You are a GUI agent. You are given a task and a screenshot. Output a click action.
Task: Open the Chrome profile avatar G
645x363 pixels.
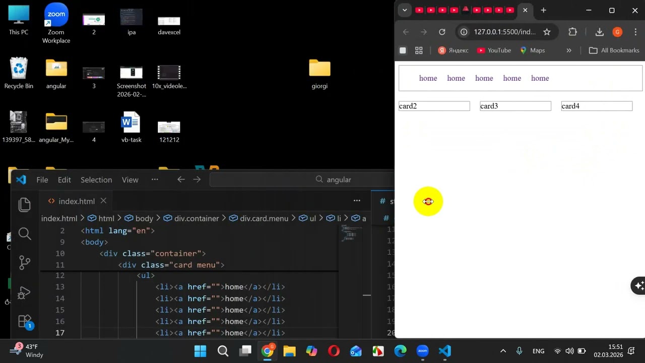tap(617, 32)
